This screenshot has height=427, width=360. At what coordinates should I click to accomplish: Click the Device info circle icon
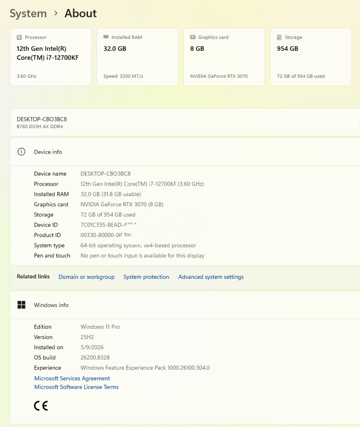[x=21, y=152]
